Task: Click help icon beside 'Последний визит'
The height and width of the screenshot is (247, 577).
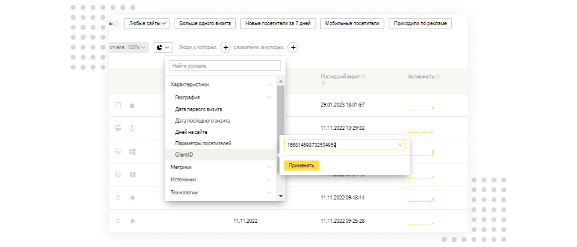Action: 363,77
